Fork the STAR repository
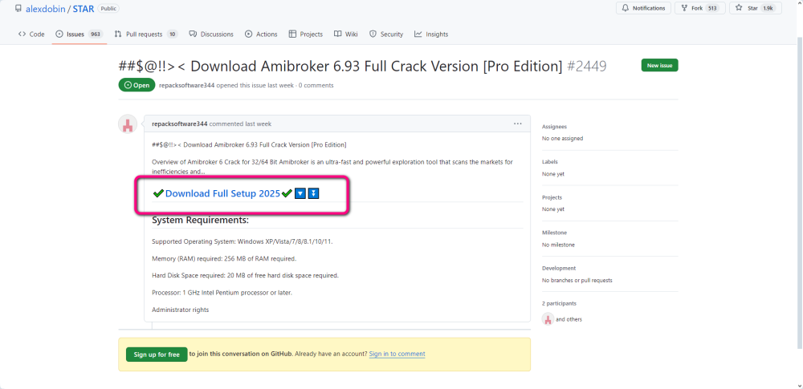Image resolution: width=803 pixels, height=389 pixels. click(691, 8)
